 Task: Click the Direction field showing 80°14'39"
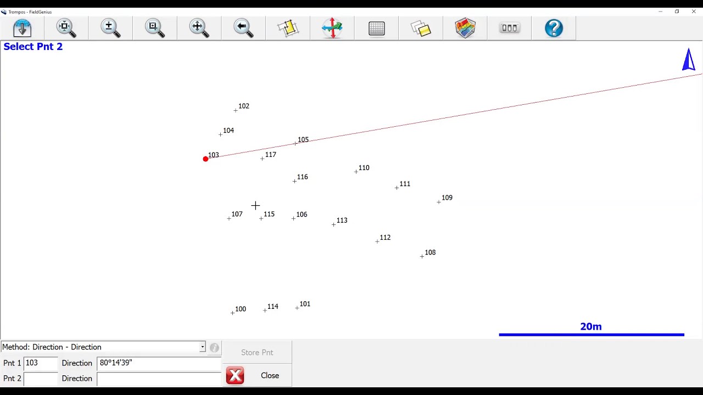pyautogui.click(x=159, y=363)
